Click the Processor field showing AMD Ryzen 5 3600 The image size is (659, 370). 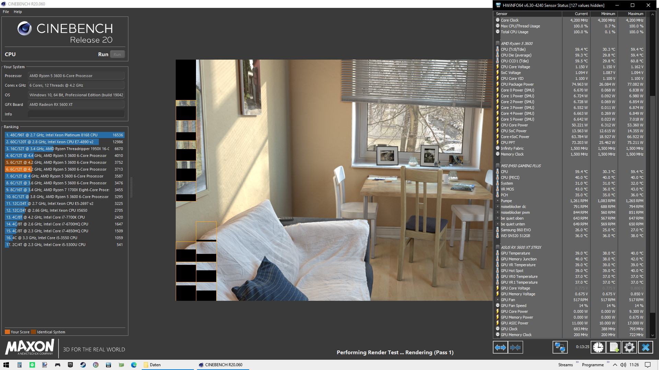(76, 76)
